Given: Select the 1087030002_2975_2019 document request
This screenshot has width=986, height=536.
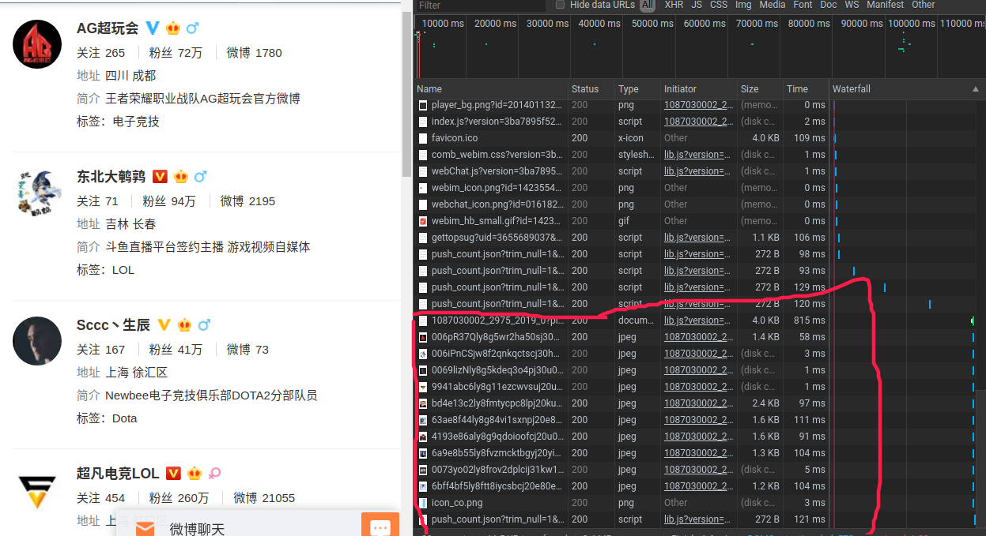Looking at the screenshot, I should pyautogui.click(x=497, y=320).
